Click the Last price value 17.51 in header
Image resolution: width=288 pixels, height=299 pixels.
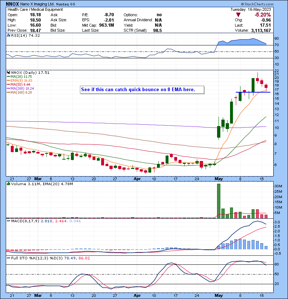click(265, 25)
